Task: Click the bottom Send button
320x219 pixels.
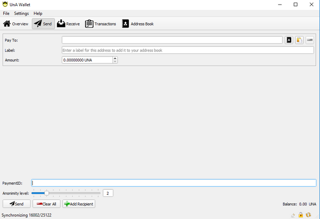Action: pyautogui.click(x=16, y=203)
